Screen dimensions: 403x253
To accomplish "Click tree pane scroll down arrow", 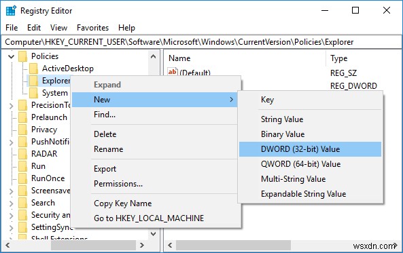I will (154, 234).
